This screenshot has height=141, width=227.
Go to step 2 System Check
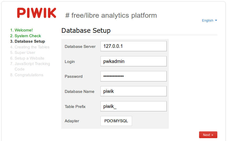(x=26, y=36)
